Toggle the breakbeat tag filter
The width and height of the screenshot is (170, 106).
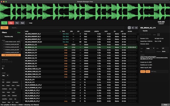coord(5,89)
